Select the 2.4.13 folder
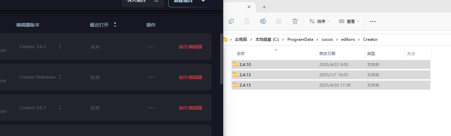 [245, 75]
